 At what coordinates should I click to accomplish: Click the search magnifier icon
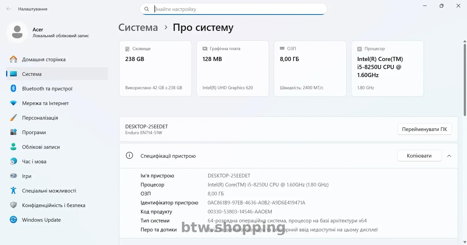(147, 9)
